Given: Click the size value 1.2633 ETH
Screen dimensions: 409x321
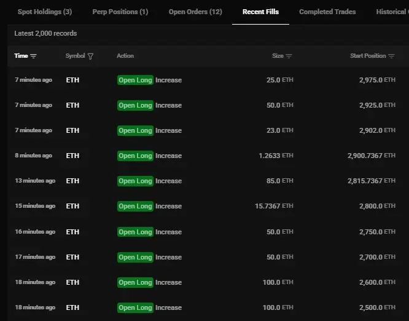Looking at the screenshot, I should click(x=276, y=156).
